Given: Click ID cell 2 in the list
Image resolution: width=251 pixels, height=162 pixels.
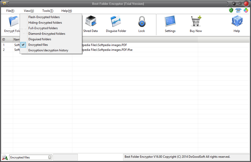Looking at the screenshot, I should click(4, 50).
